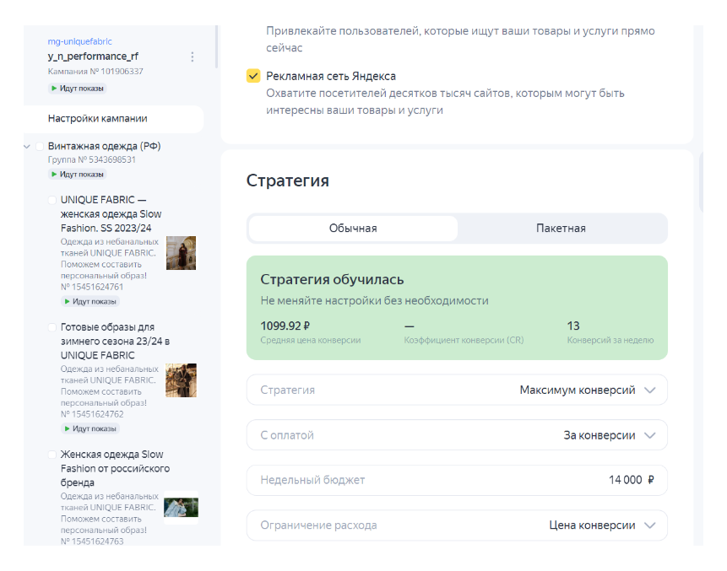Open thumbnail of Готовые образы winter ad
This screenshot has width=727, height=571.
tap(181, 380)
